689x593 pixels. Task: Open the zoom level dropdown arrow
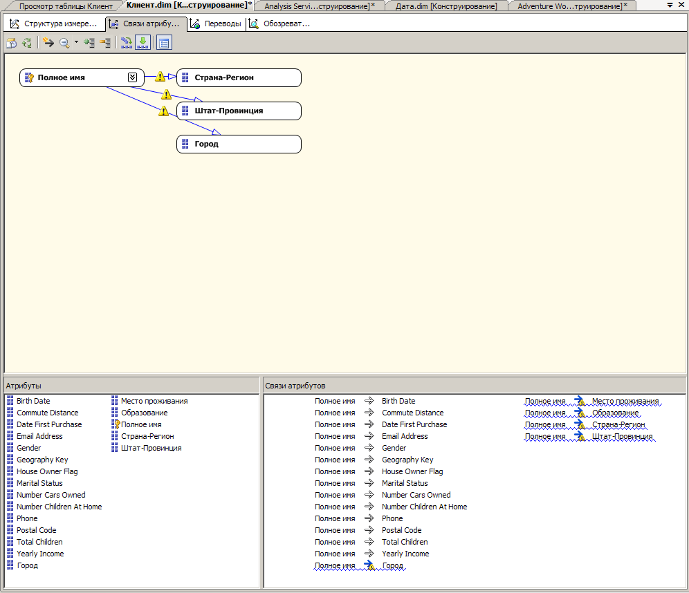[x=76, y=42]
